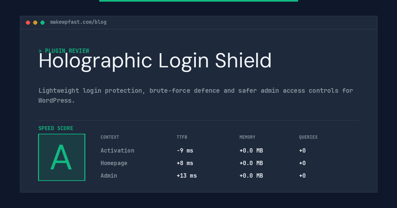The height and width of the screenshot is (208, 397).
Task: Click the -9 ms TTFB value
Action: [185, 151]
